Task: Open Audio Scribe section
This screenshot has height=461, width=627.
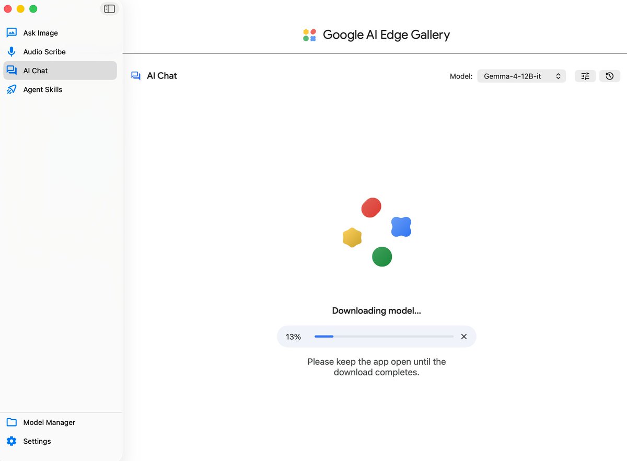Action: [x=60, y=52]
